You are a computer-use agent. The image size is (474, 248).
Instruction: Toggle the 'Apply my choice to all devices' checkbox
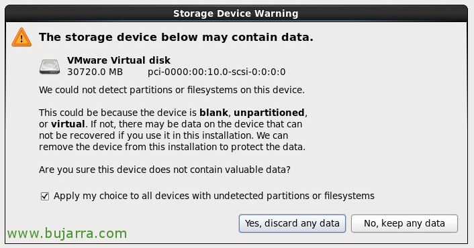tap(45, 196)
